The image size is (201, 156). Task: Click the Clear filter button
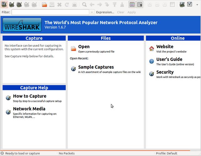(121, 12)
